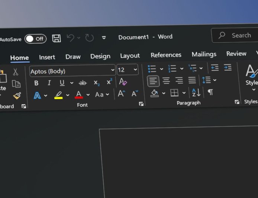Select Justify paragraph alignment
Viewport: 258px width, 198px height.
tap(192, 80)
